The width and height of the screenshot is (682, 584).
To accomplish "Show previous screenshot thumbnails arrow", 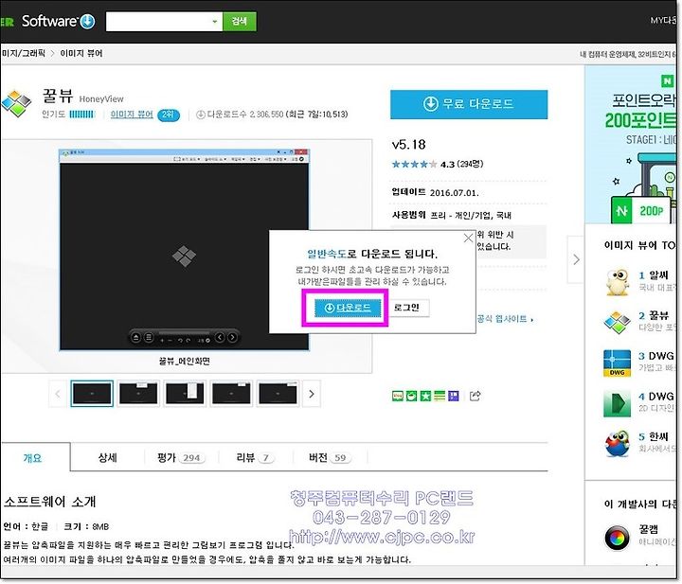I will point(58,394).
